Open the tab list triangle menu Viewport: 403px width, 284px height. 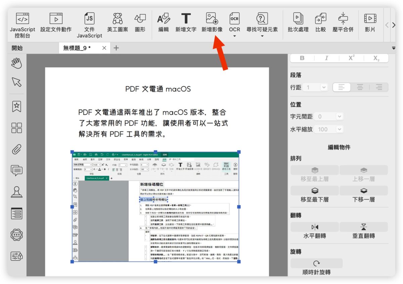[x=393, y=48]
